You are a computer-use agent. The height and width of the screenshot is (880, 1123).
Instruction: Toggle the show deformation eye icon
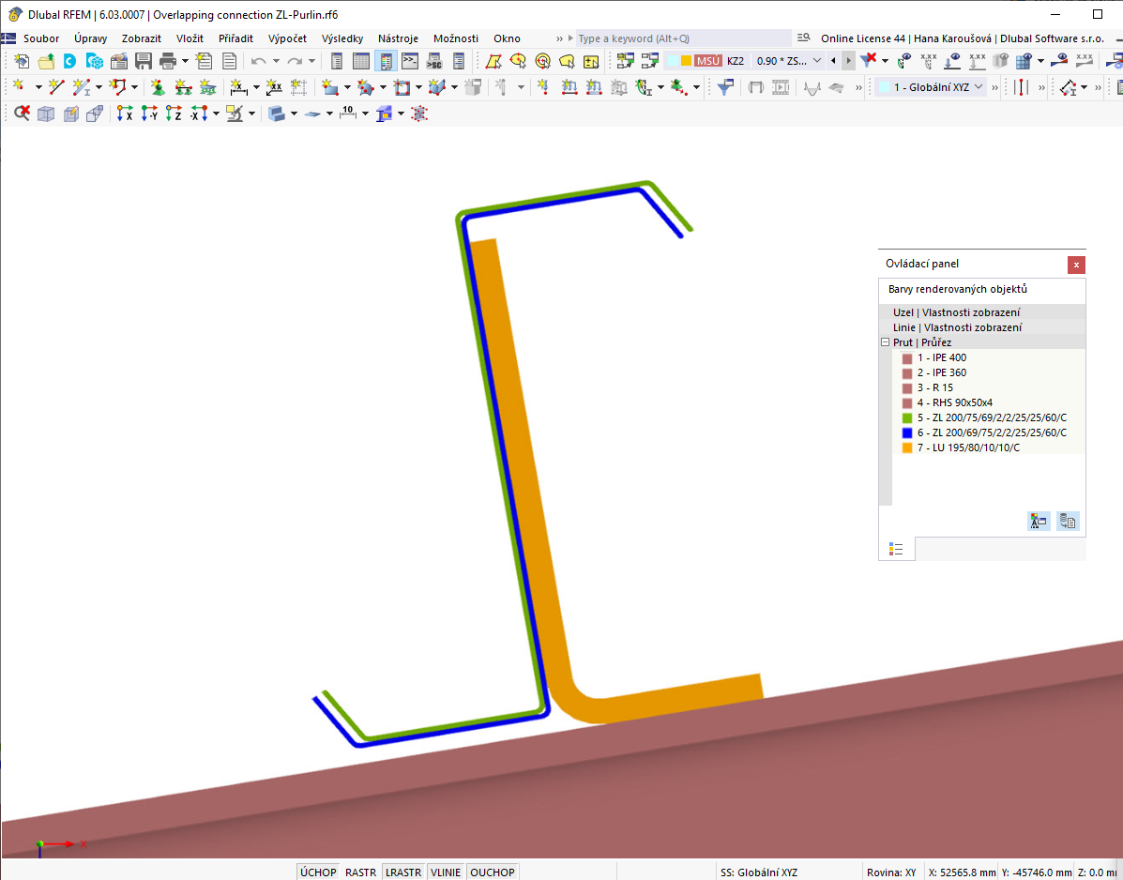pos(904,61)
